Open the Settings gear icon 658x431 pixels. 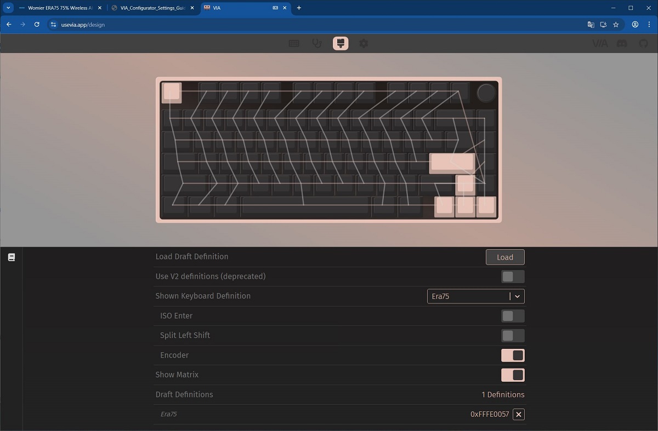coord(364,43)
